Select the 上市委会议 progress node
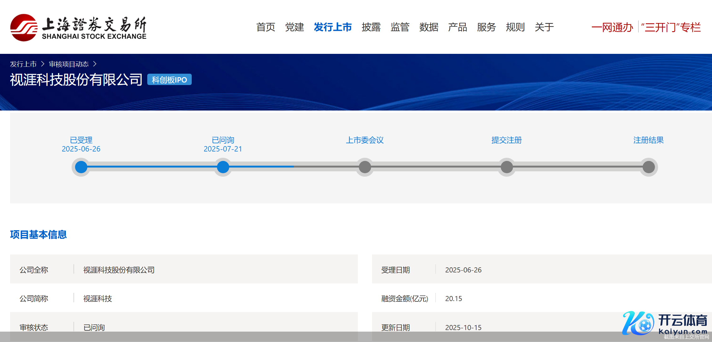Image resolution: width=712 pixels, height=342 pixels. 365,167
